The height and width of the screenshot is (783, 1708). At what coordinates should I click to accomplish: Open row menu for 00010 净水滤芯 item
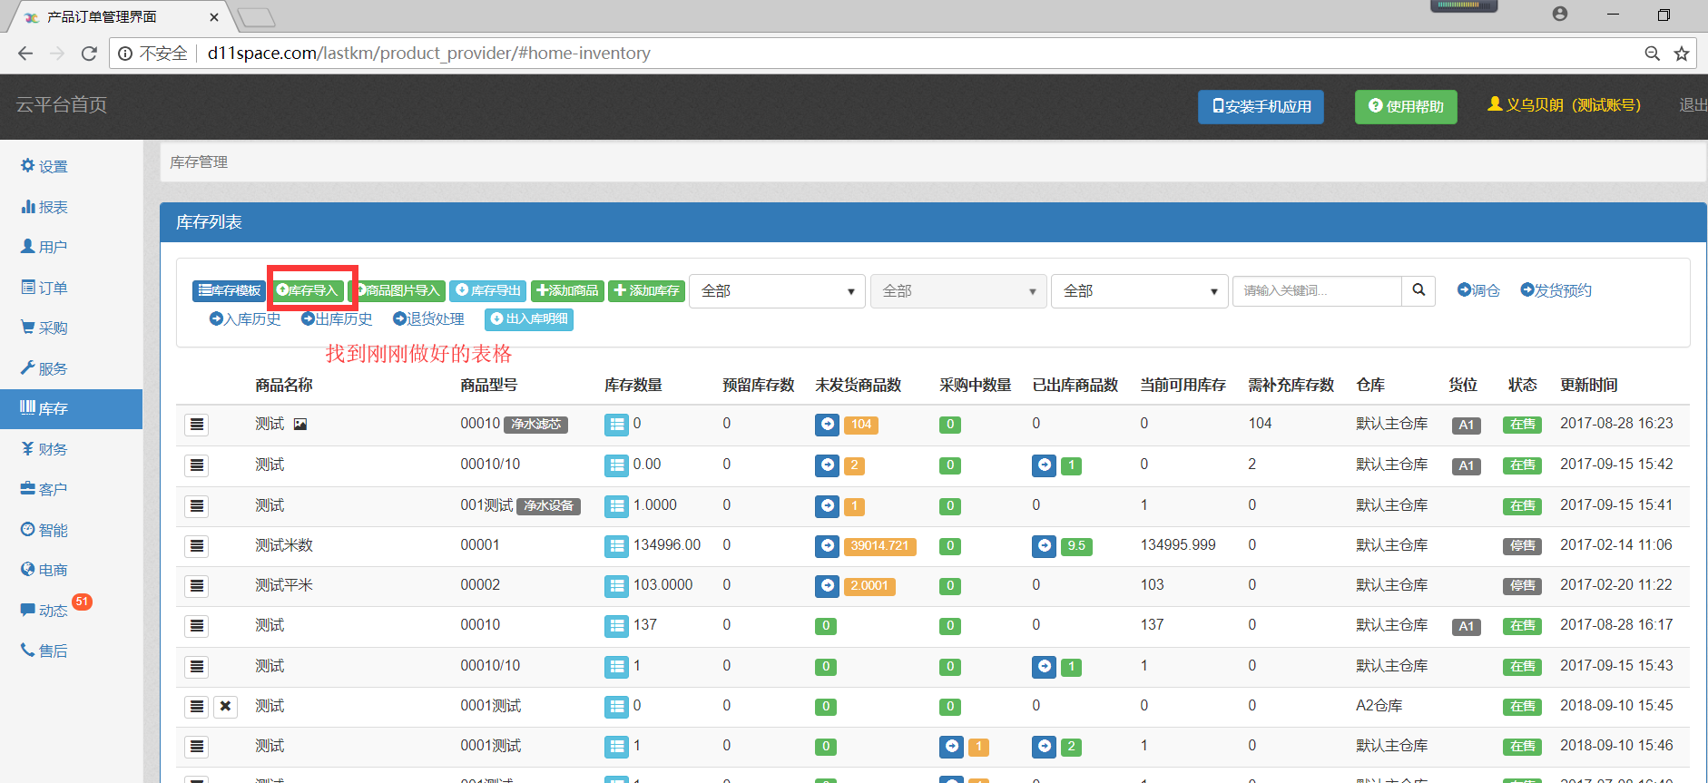point(197,425)
